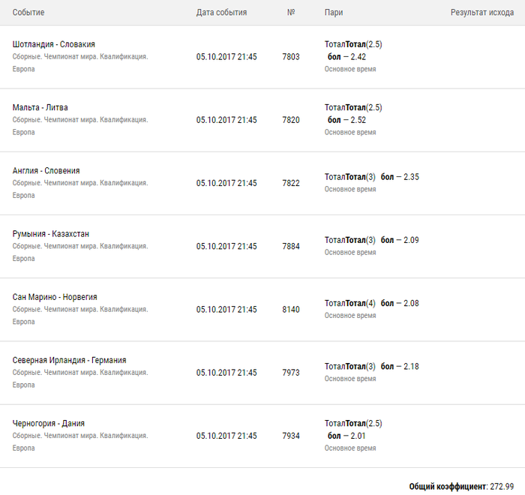Select the Черногория - Дания event
The image size is (525, 495).
tap(49, 423)
